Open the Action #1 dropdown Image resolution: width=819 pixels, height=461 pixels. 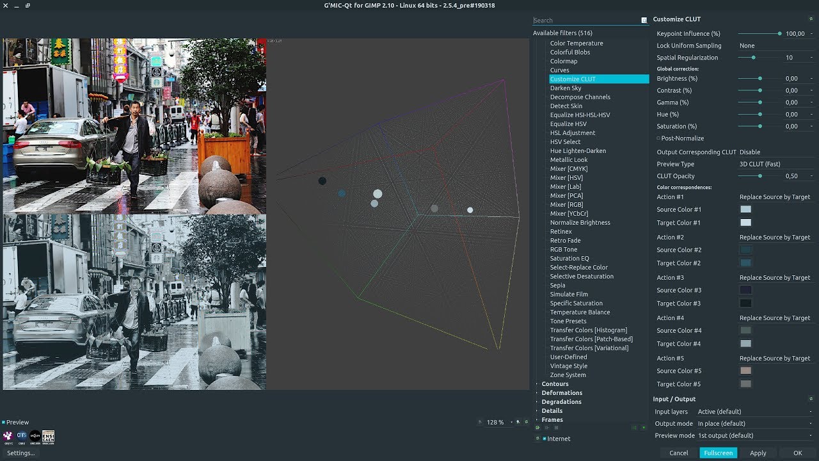pos(777,197)
